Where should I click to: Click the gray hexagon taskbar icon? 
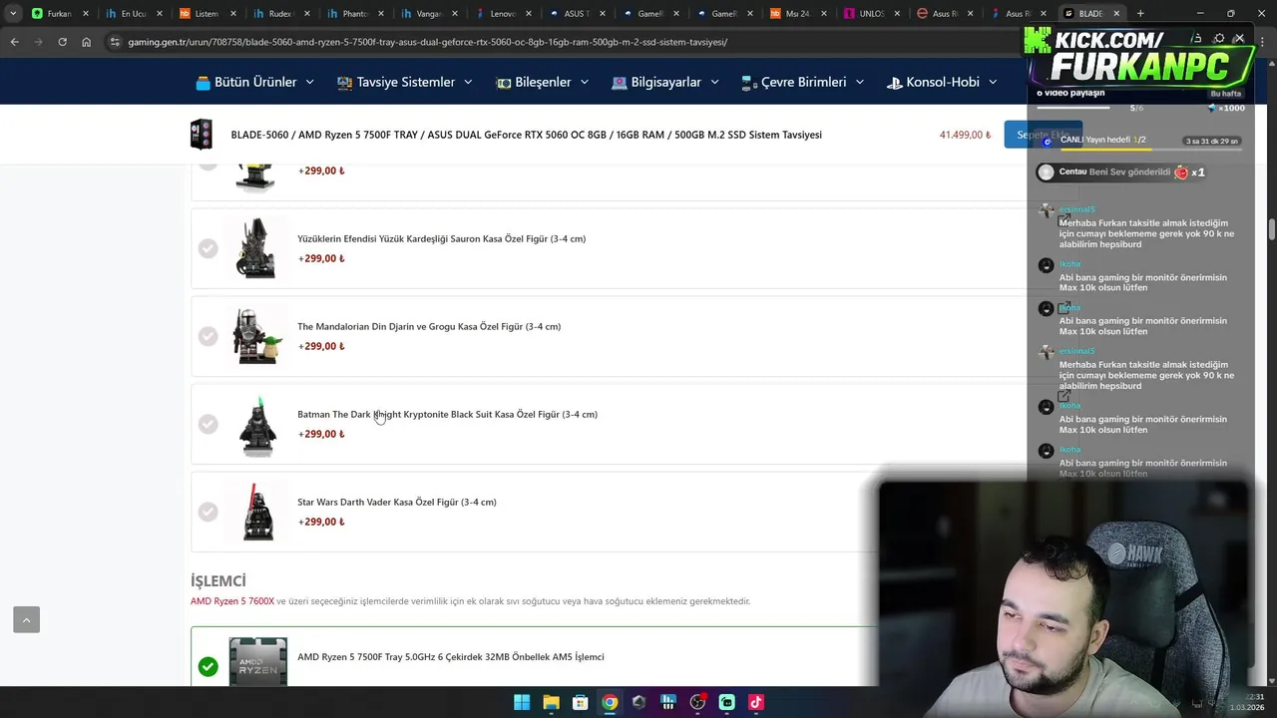638,702
